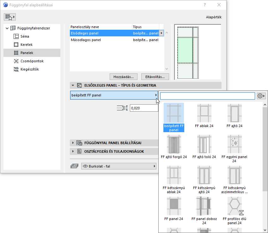Image resolution: width=268 pixels, height=233 pixels.
Task: Choose the FF ajtó 24 panel
Action: tap(234, 116)
